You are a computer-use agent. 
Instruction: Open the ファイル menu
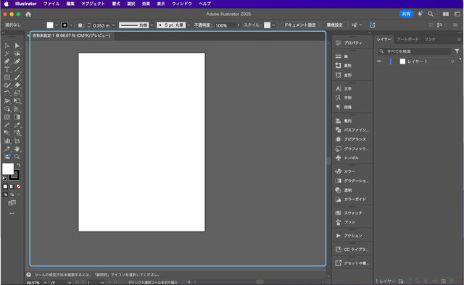pyautogui.click(x=51, y=4)
